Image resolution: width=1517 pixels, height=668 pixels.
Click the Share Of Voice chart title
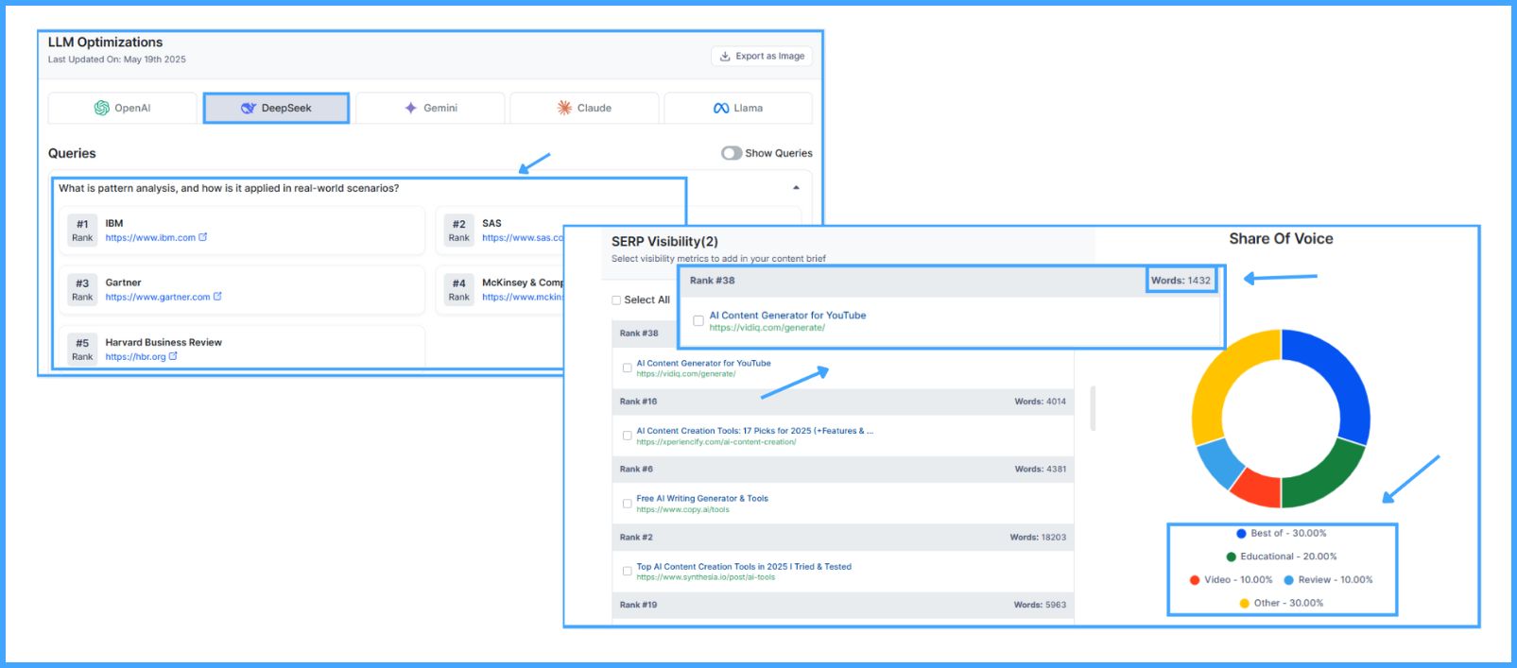coord(1281,239)
